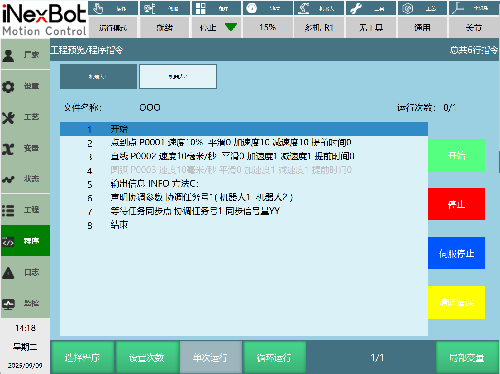The height and width of the screenshot is (374, 500).
Task: Click the servo icon in top bar
Action: [x=150, y=8]
